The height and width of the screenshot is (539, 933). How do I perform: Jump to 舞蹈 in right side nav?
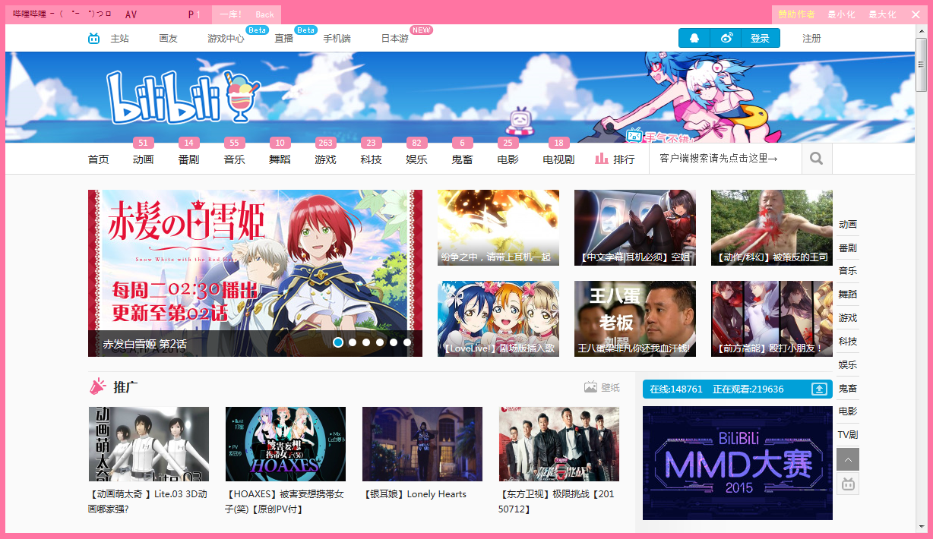point(848,294)
